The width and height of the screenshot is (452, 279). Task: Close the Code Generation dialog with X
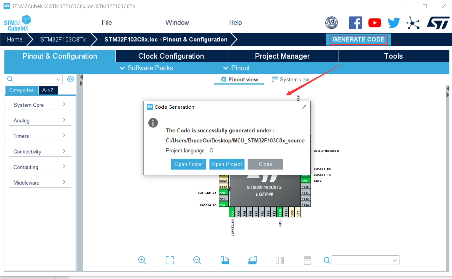[304, 107]
